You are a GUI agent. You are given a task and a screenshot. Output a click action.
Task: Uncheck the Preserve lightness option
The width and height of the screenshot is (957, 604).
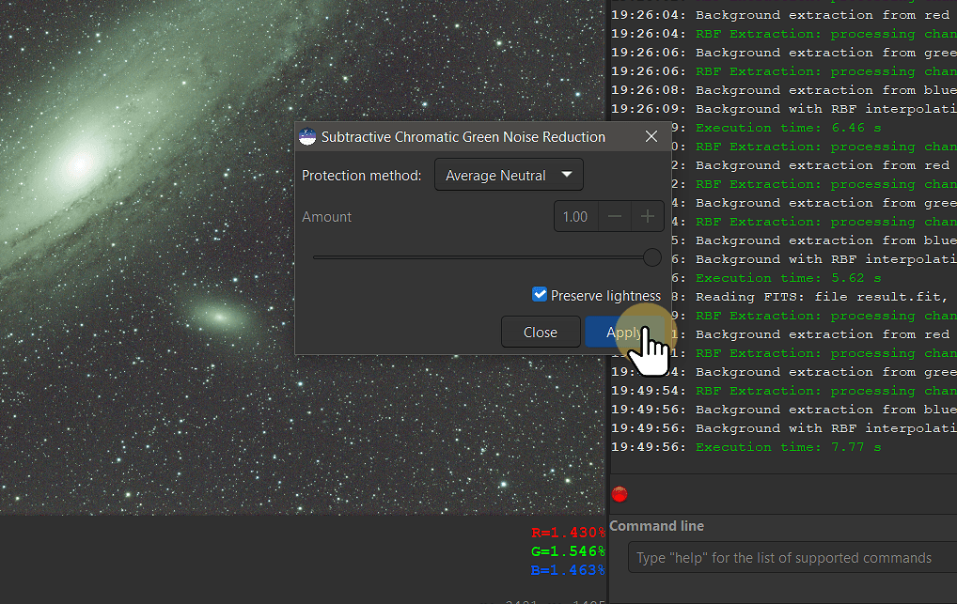[x=540, y=294]
